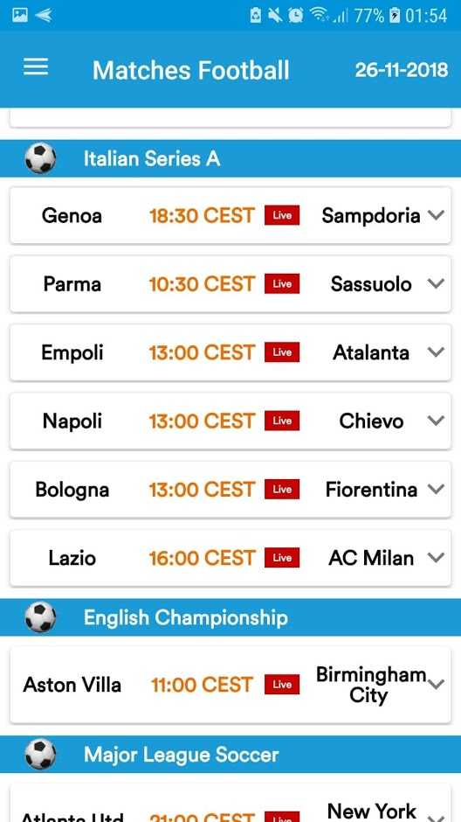Tap the Matches Football title
461x822 pixels.
point(191,70)
